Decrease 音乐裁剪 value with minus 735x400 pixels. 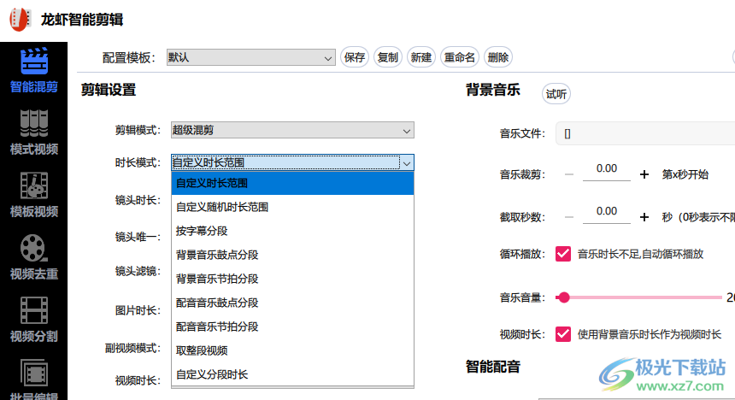point(569,174)
